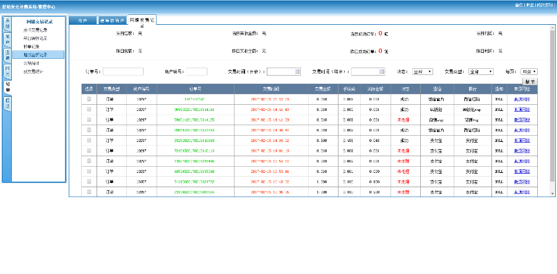Select the checkbox of the last table row

89,192
